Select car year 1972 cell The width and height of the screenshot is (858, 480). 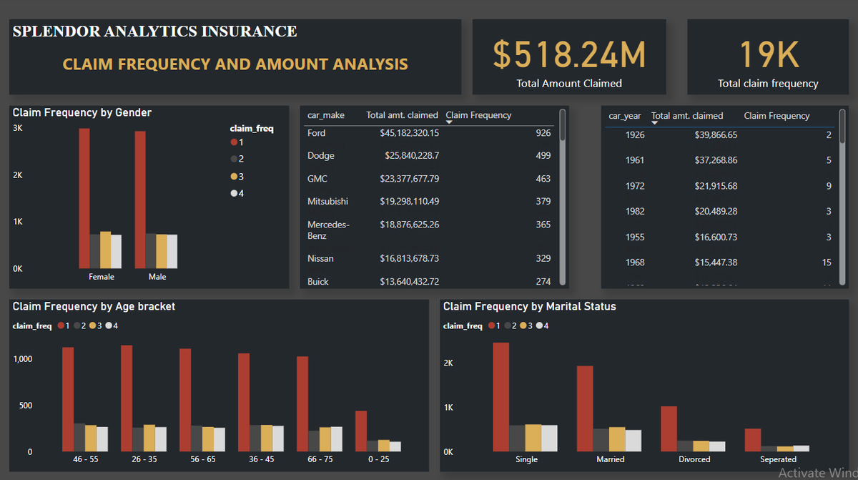tap(635, 186)
